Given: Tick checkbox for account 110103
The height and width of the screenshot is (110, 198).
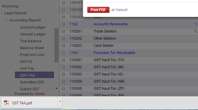Looking at the screenshot, I should [64, 17].
